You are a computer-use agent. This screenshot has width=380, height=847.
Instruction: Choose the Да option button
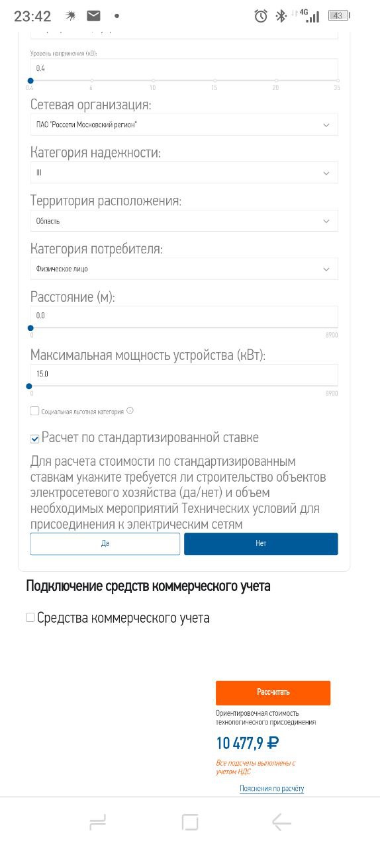105,544
